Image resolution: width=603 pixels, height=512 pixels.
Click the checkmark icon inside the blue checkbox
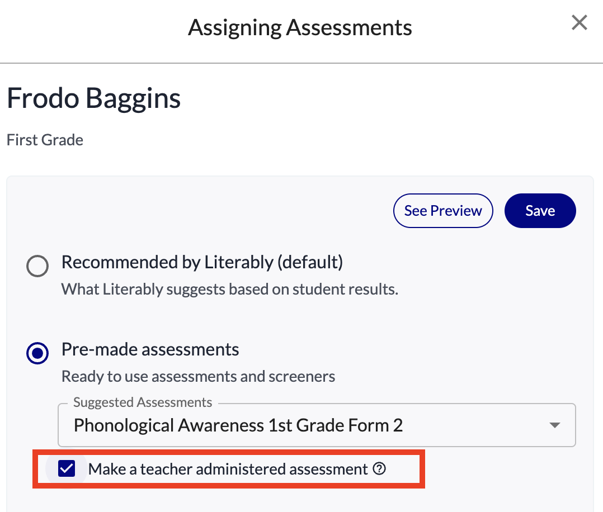coord(67,468)
